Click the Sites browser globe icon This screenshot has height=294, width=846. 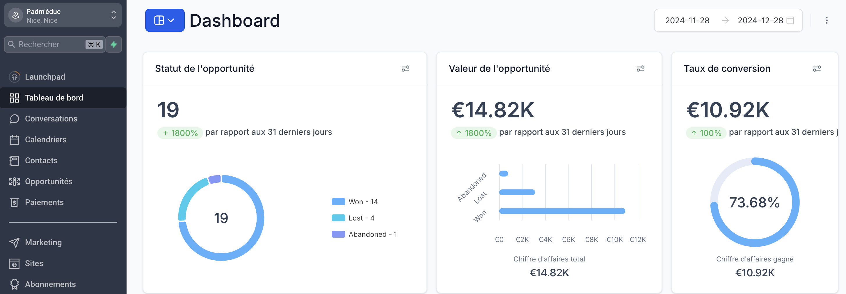14,263
